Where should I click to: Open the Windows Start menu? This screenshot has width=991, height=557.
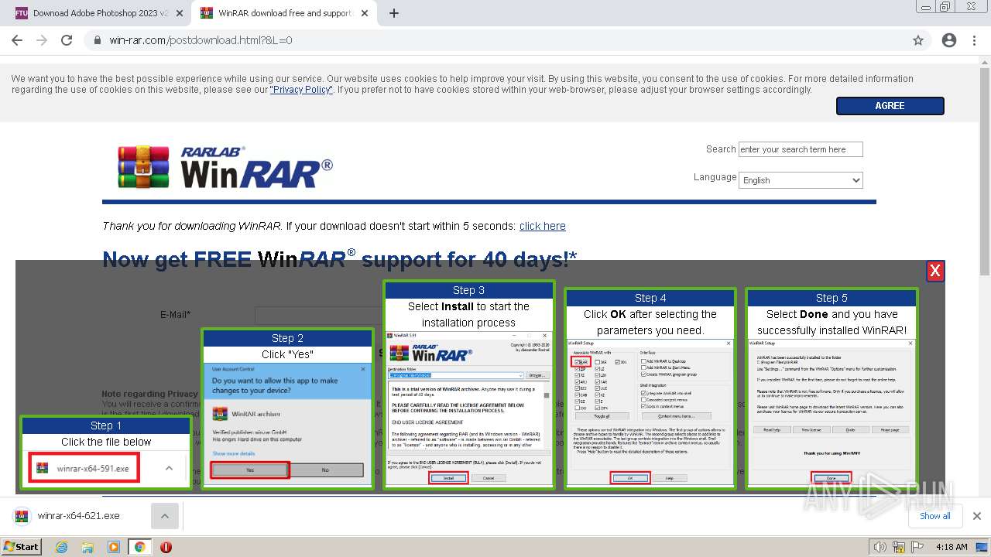(21, 546)
